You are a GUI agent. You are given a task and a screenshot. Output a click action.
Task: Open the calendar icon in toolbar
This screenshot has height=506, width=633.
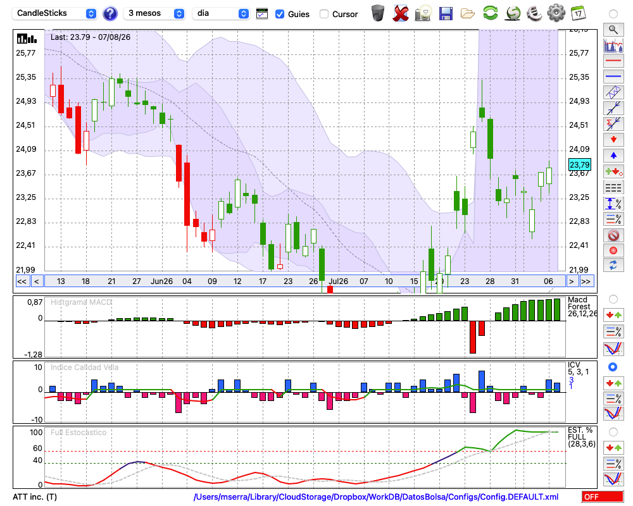(578, 13)
